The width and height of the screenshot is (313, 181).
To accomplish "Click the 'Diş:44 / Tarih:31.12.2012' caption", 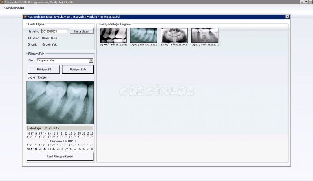I will (x=113, y=44).
